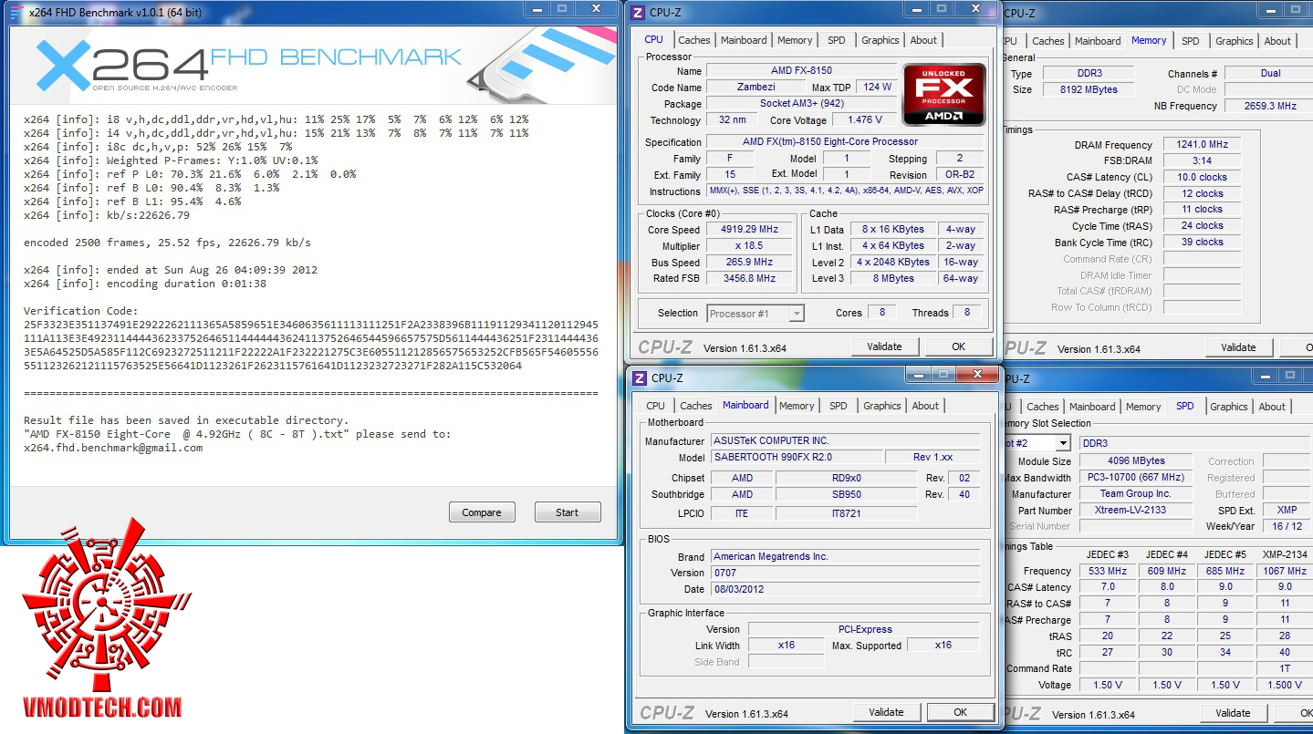Open About tab in the CPU-Z processor window
Viewport: 1313px width, 734px height.
(x=923, y=40)
